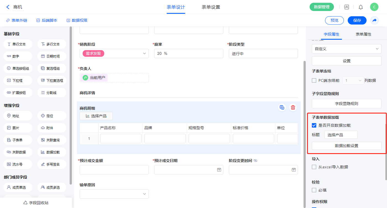Expand the 销售阶段 dropdown
The image size is (387, 208).
pos(144,53)
